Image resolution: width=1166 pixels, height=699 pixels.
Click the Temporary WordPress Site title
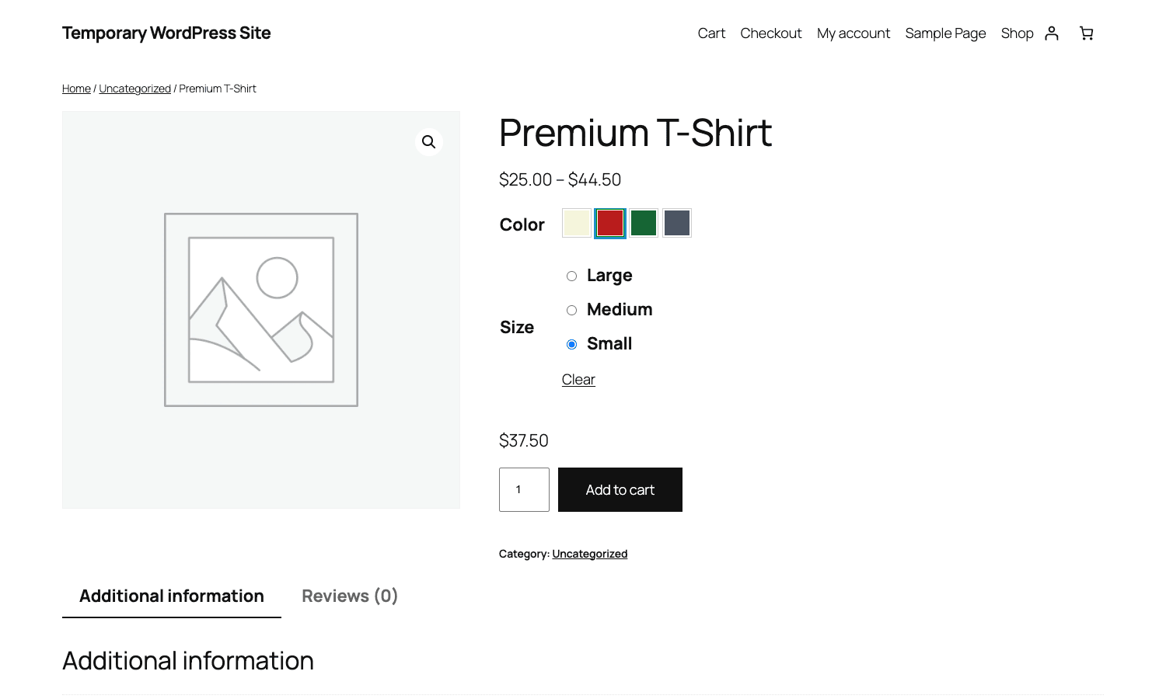click(x=166, y=33)
